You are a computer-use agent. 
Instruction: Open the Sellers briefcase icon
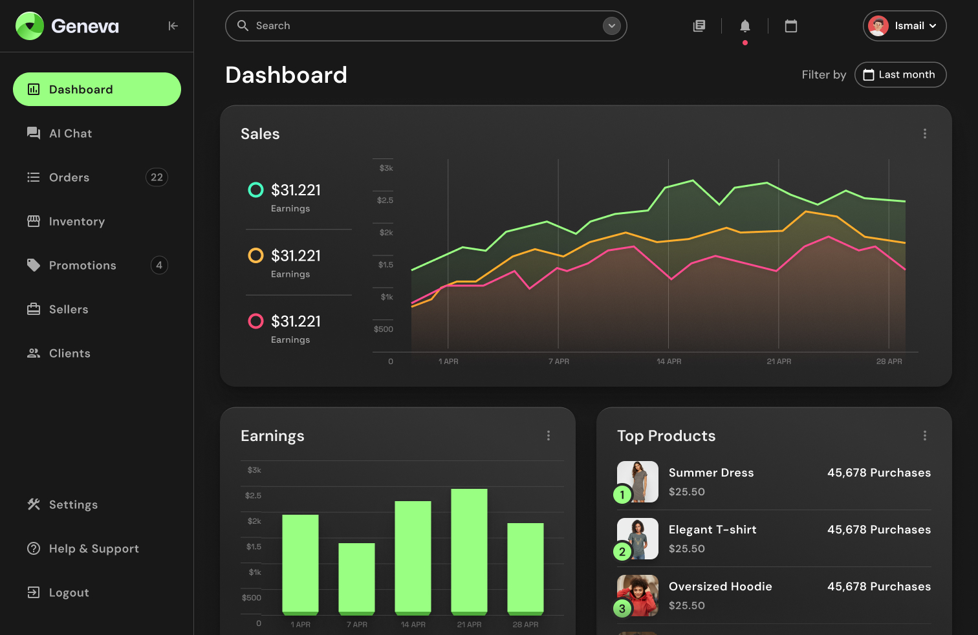click(33, 309)
